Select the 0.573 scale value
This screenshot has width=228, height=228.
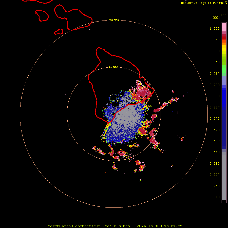click(215, 119)
